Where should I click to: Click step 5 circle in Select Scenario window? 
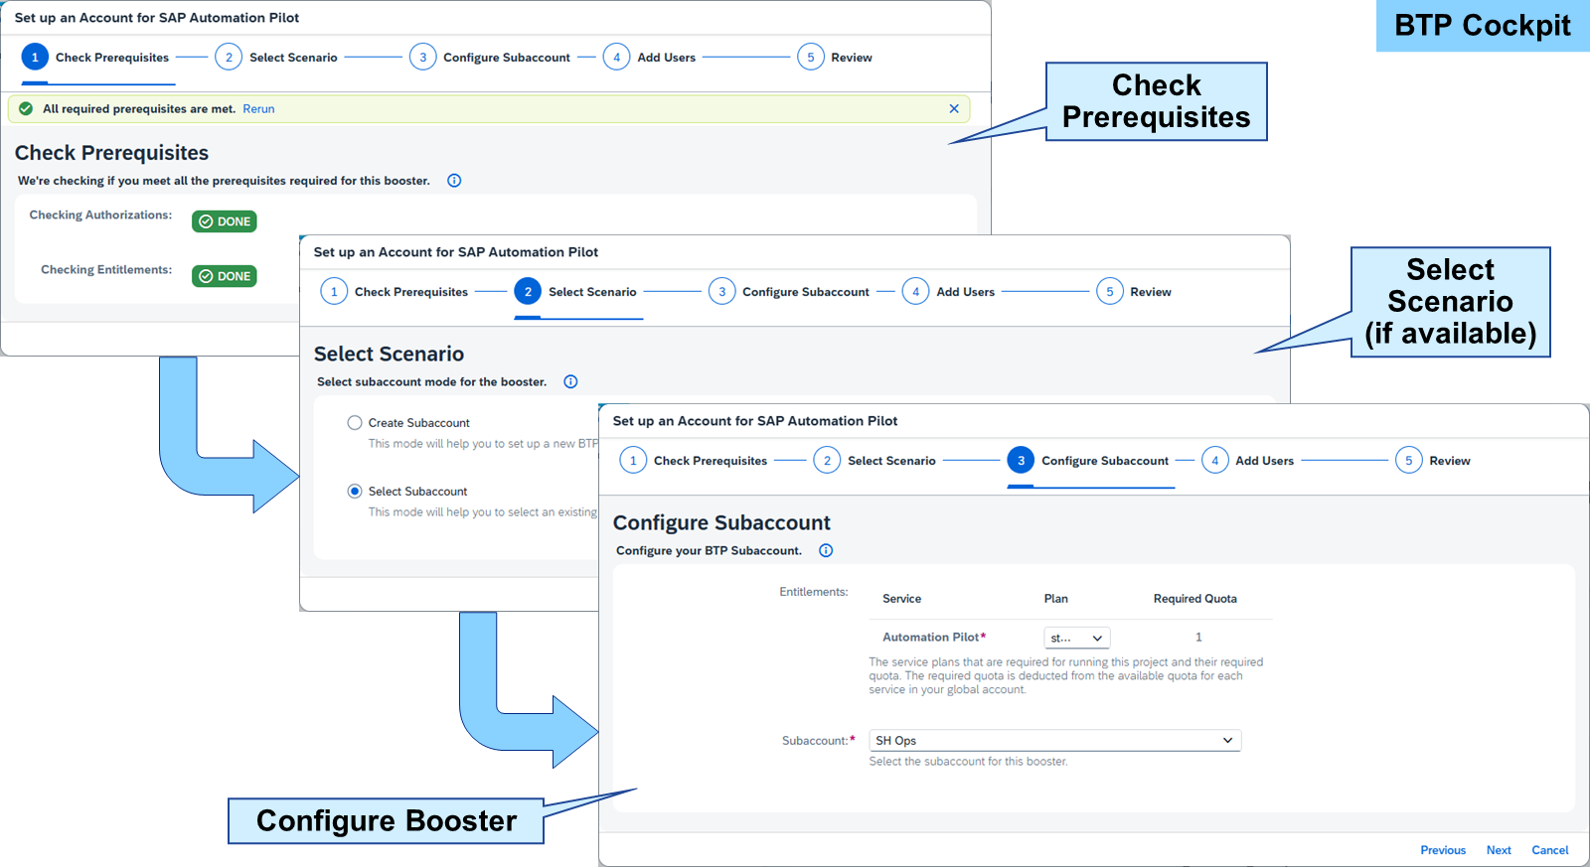(1110, 292)
